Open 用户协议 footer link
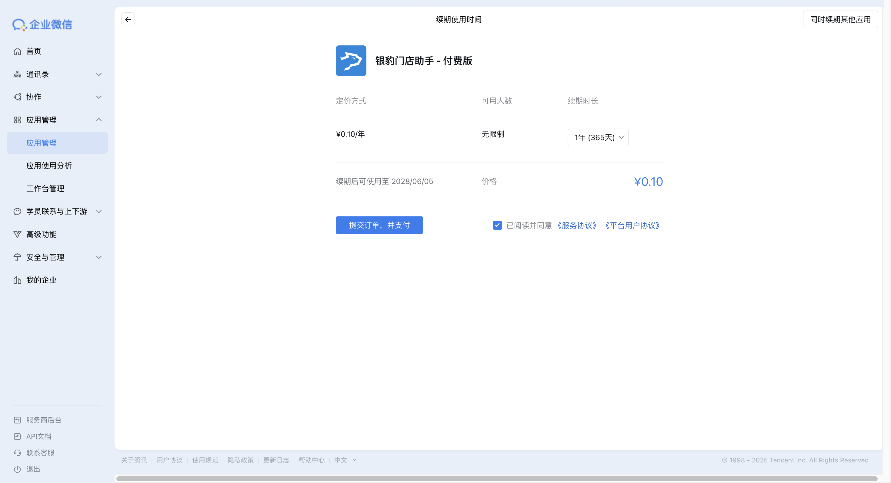 coord(169,460)
